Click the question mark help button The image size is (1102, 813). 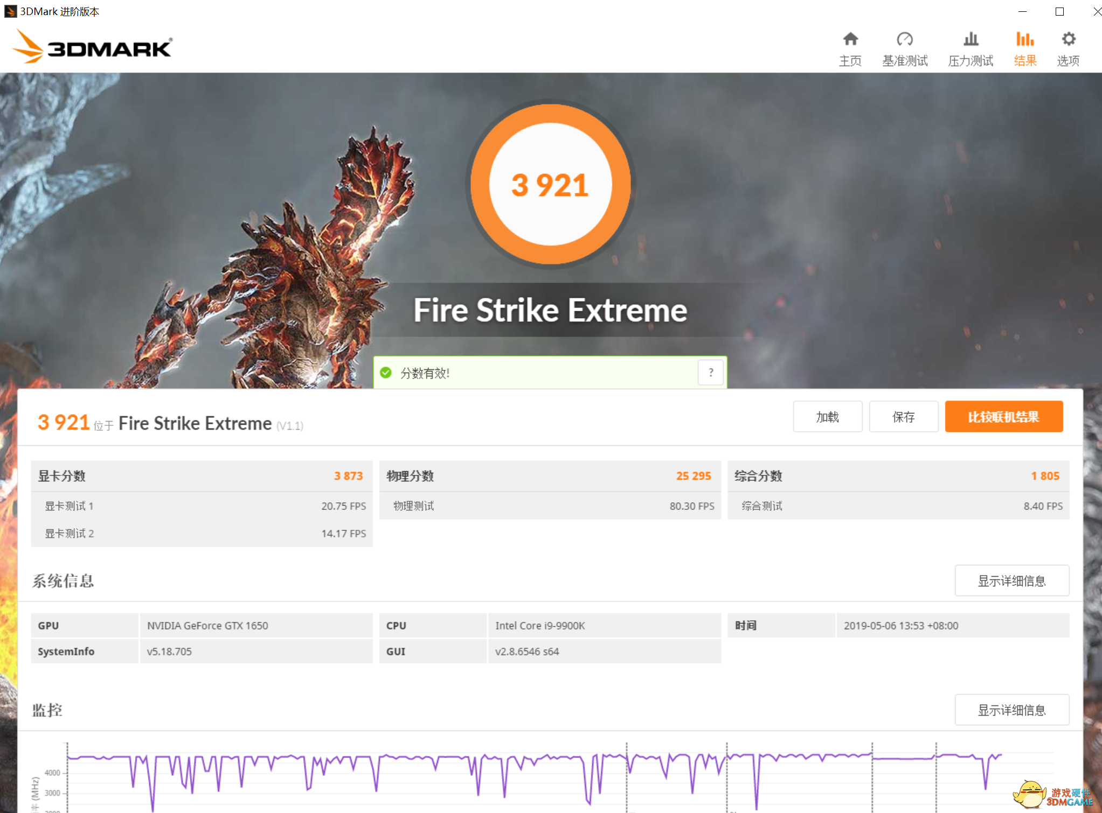[711, 373]
